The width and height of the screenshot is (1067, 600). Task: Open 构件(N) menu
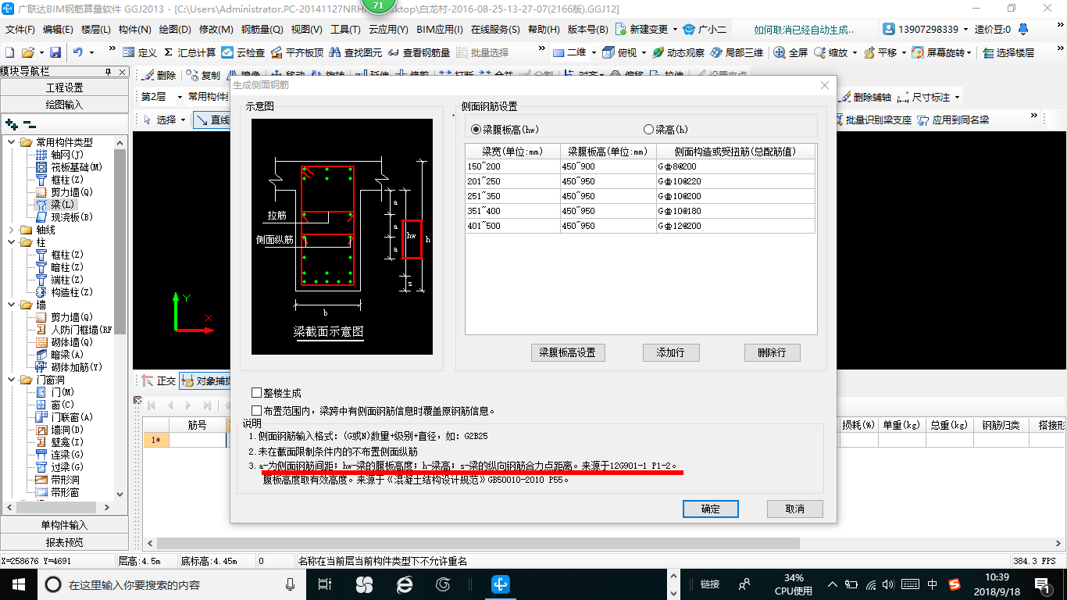pyautogui.click(x=134, y=30)
